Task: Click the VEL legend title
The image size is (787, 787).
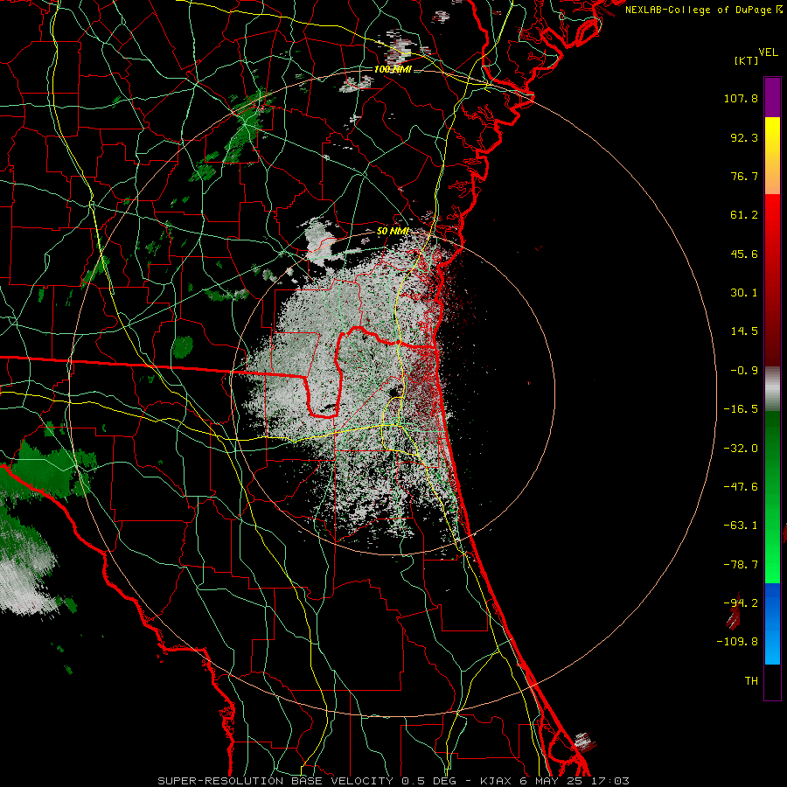Action: [x=769, y=52]
